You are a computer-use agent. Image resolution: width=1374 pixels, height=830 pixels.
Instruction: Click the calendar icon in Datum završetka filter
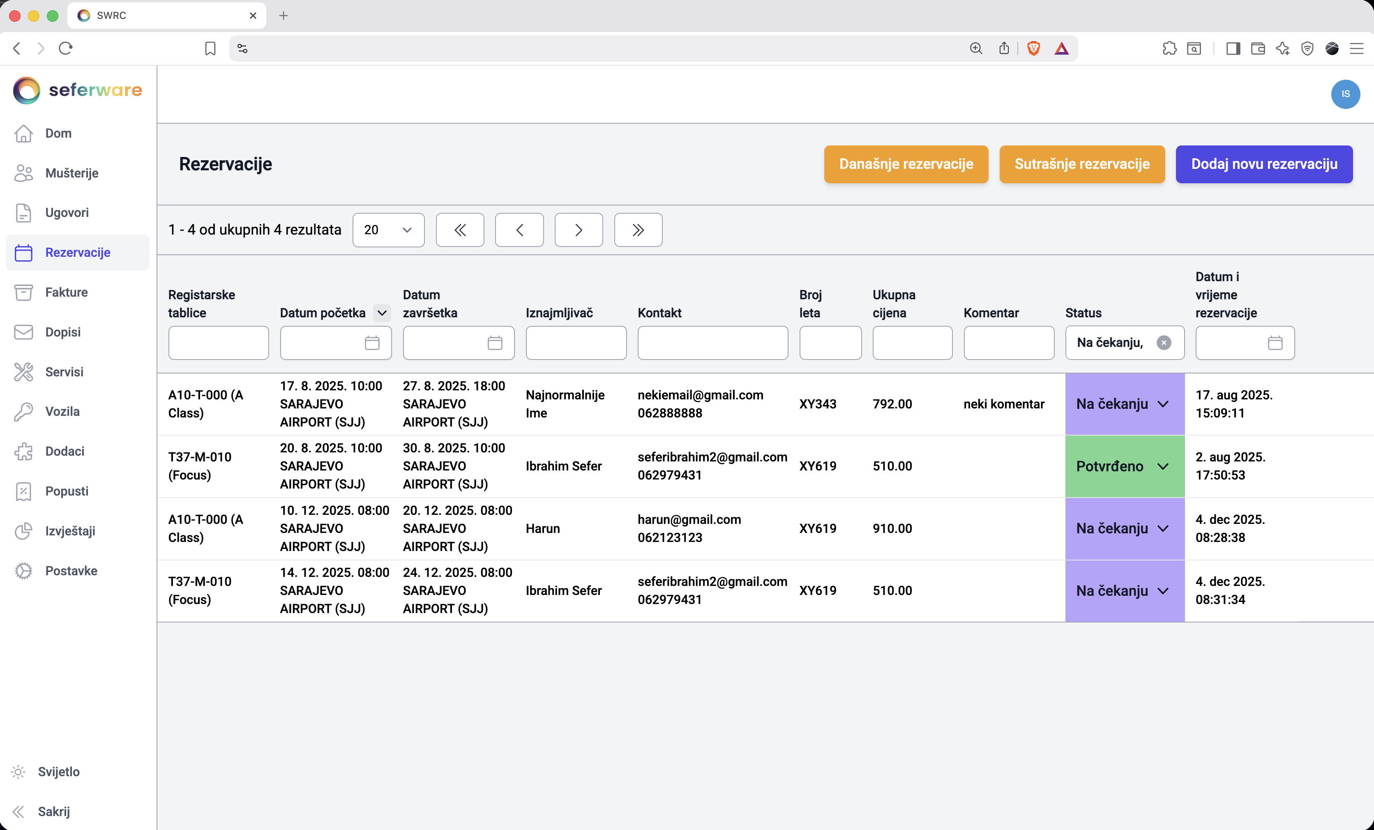[x=495, y=343]
